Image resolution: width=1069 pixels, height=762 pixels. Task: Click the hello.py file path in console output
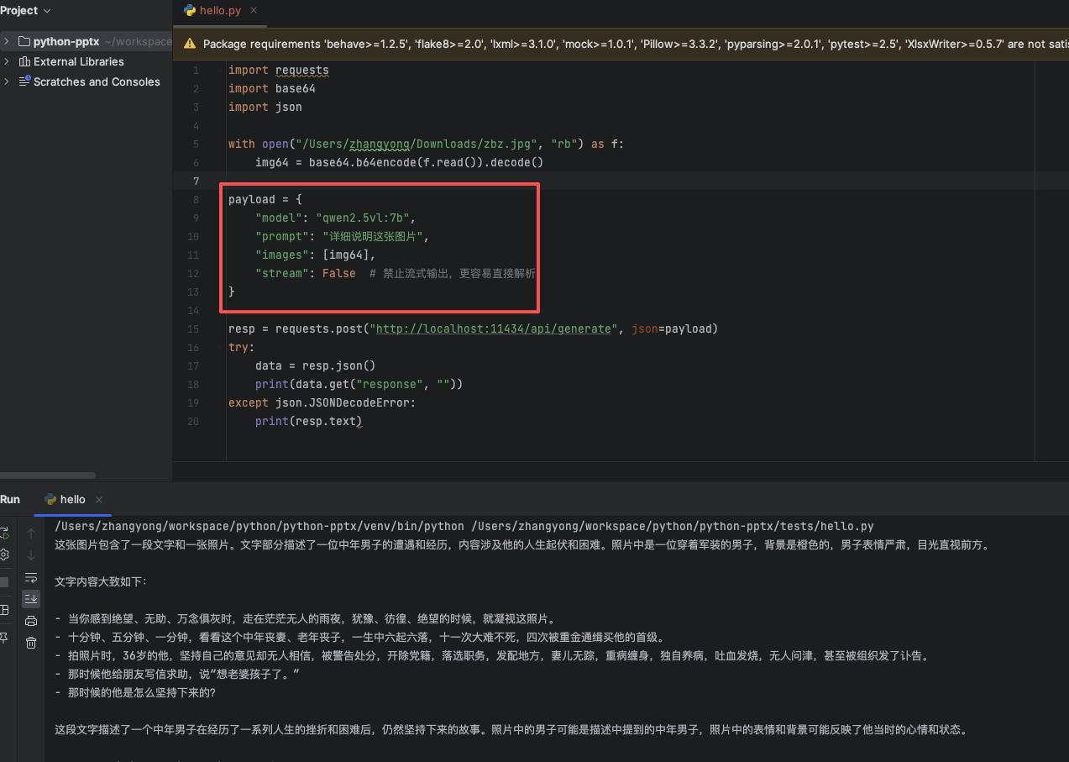pos(672,526)
